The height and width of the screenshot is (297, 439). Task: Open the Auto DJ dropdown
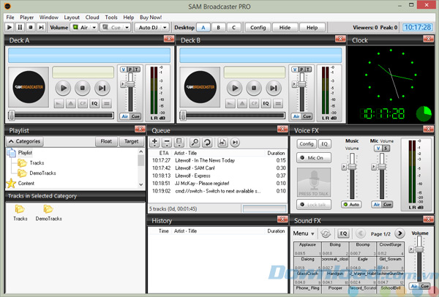coord(165,28)
